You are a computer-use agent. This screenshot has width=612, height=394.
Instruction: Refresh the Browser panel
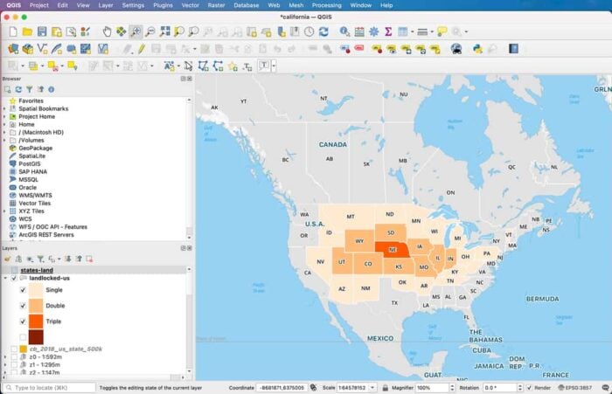point(18,89)
